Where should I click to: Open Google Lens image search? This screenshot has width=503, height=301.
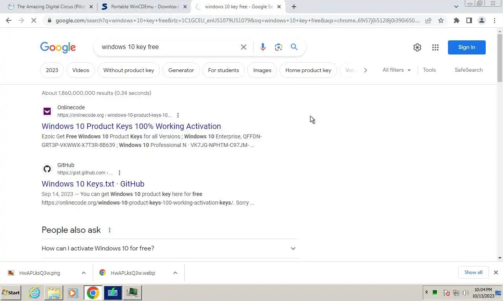[x=279, y=47]
